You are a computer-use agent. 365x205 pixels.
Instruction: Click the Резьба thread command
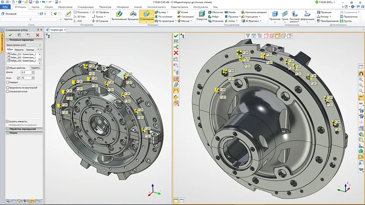click(230, 12)
